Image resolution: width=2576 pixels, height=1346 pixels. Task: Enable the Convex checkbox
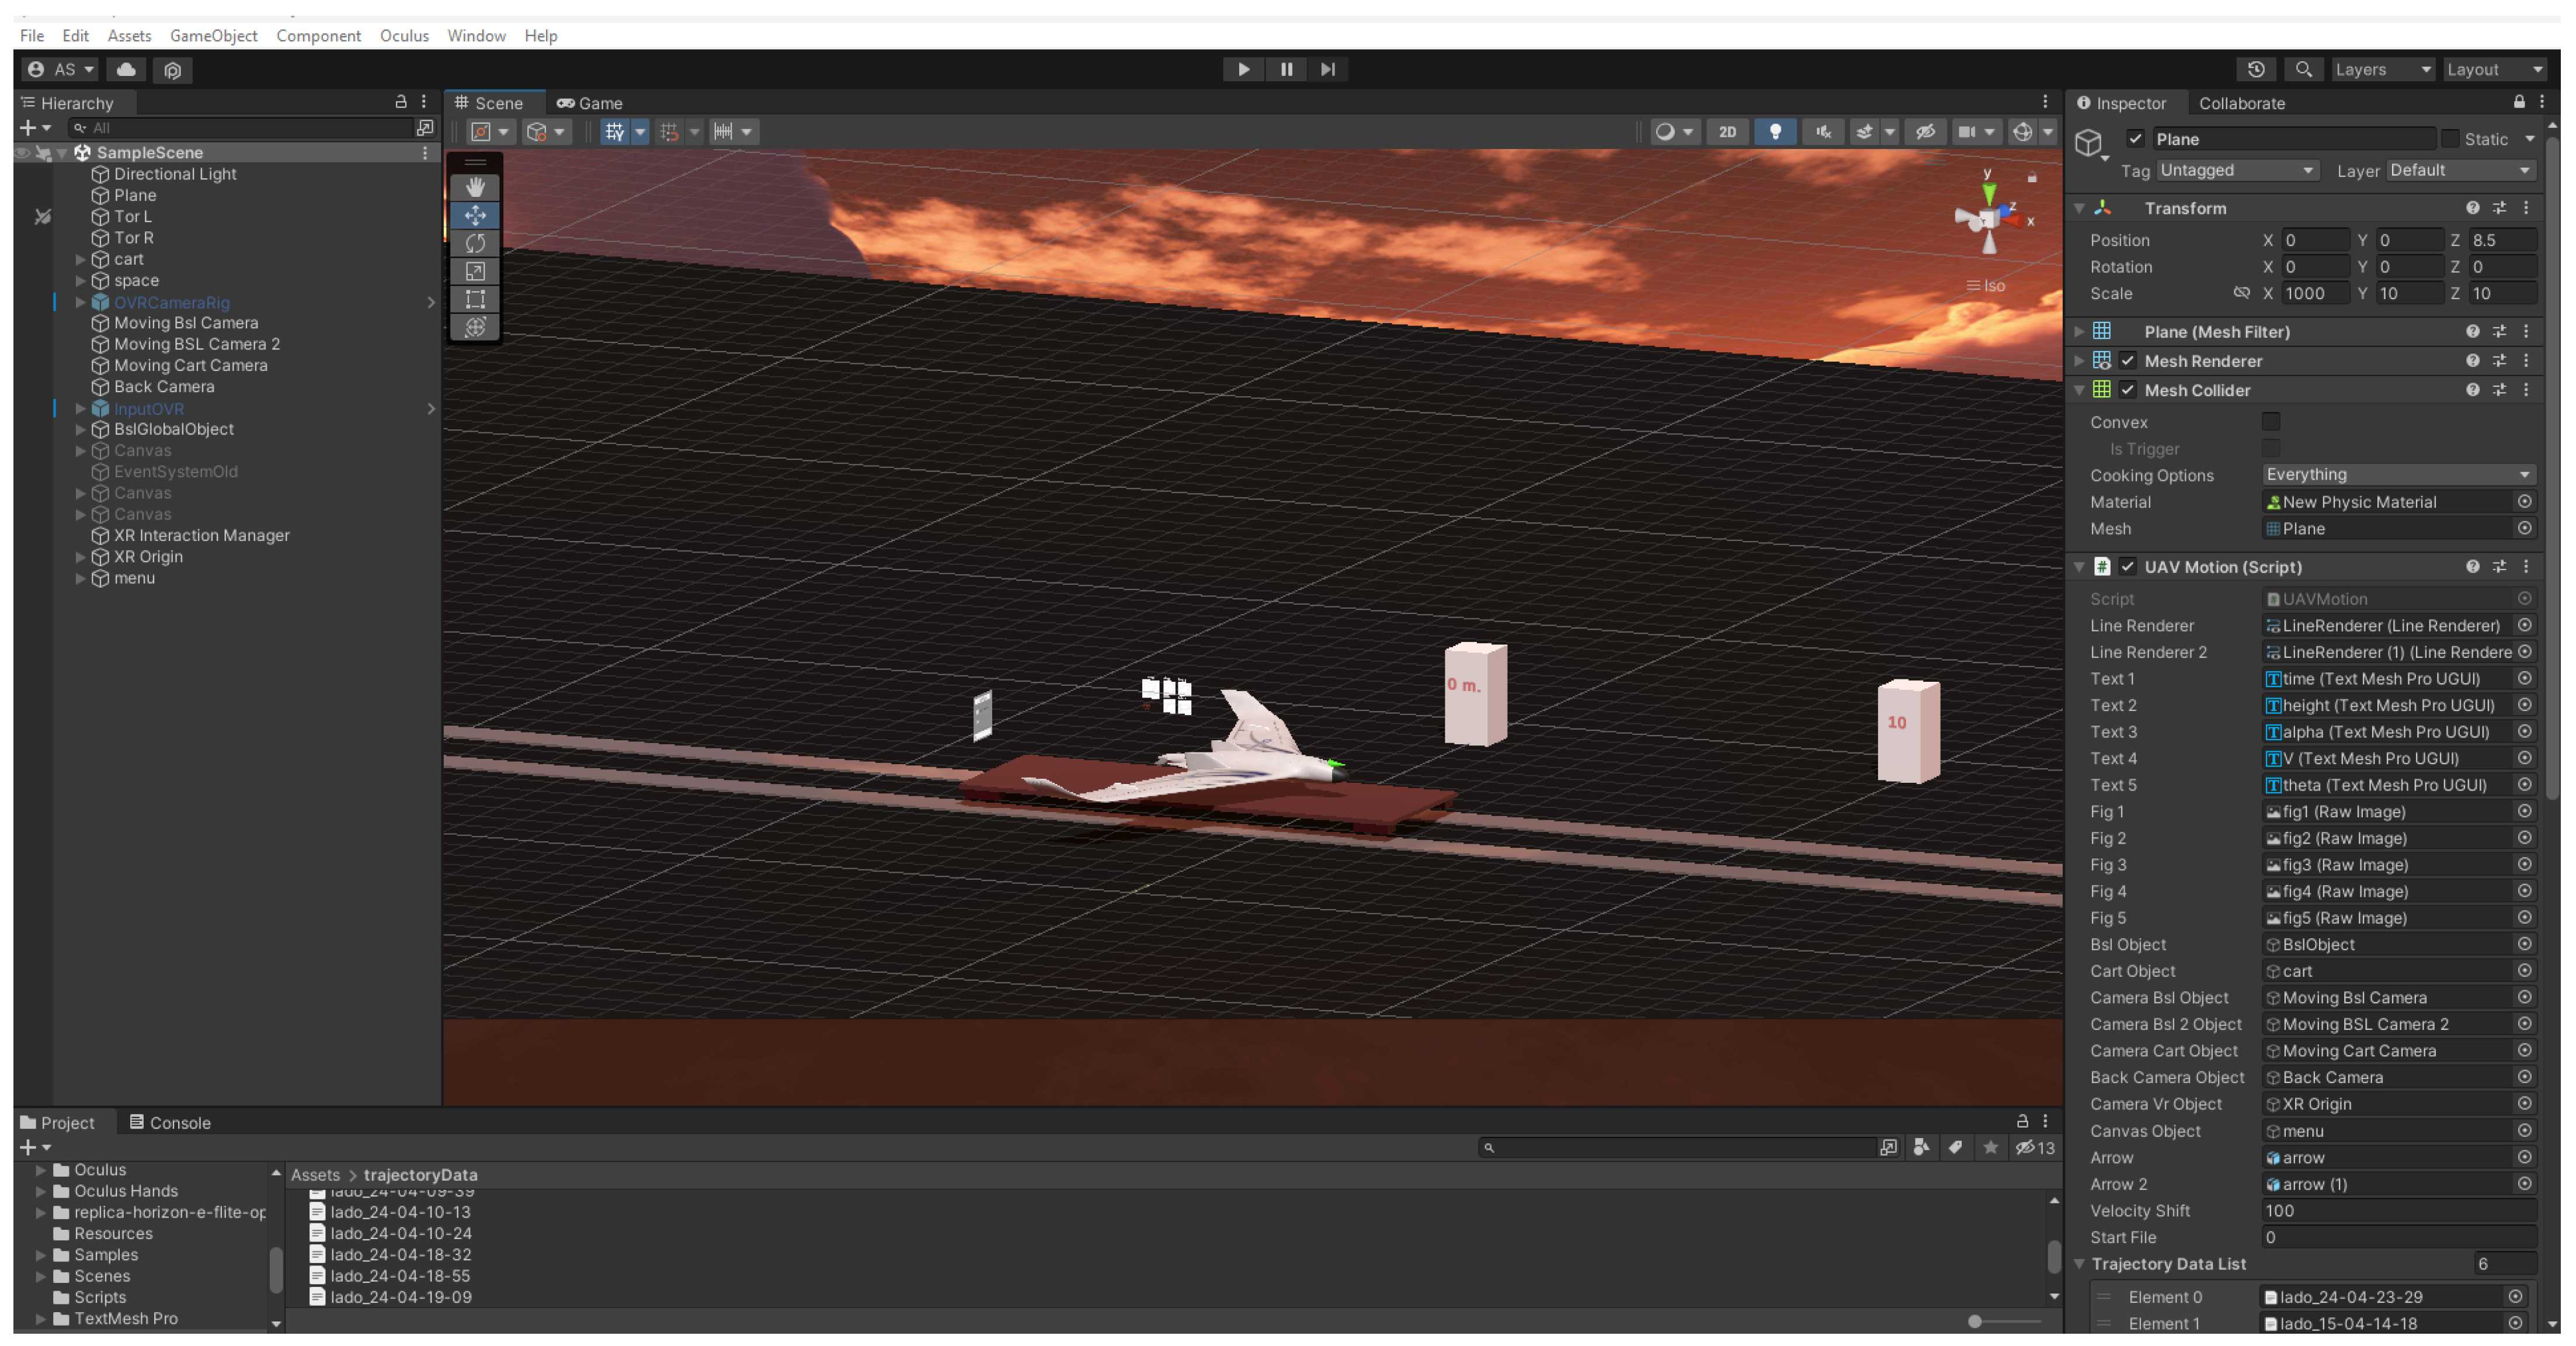tap(2270, 422)
